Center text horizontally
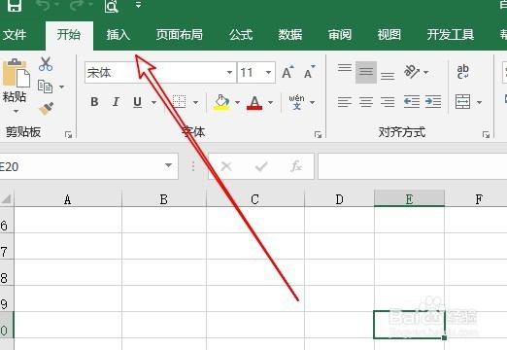 click(366, 102)
